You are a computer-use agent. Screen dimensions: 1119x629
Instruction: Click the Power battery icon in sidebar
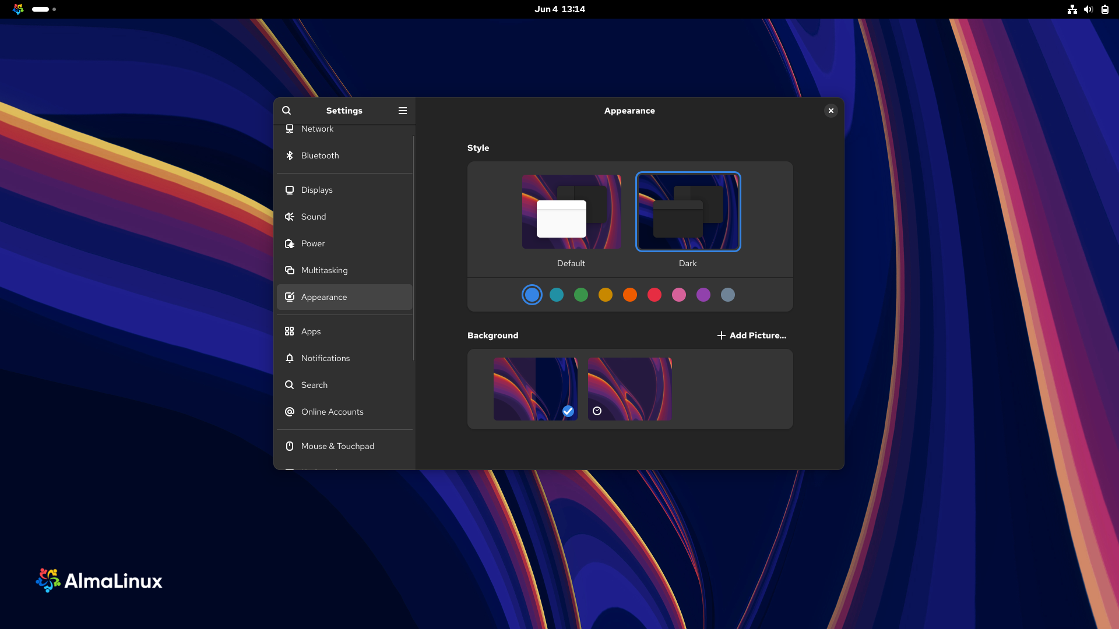290,243
